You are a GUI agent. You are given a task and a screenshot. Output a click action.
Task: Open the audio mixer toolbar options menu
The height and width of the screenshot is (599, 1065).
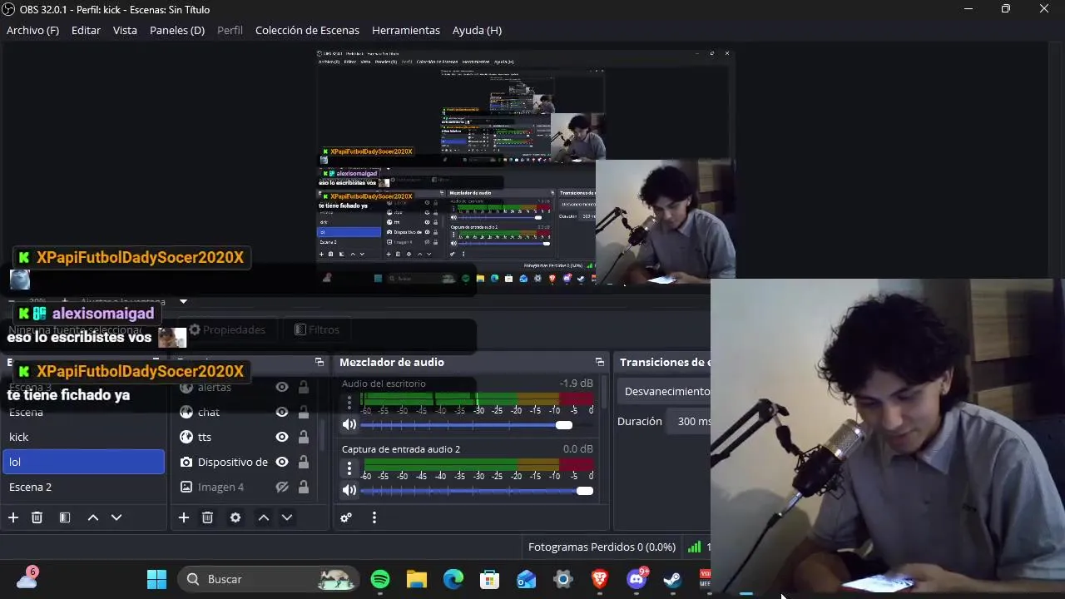(374, 517)
